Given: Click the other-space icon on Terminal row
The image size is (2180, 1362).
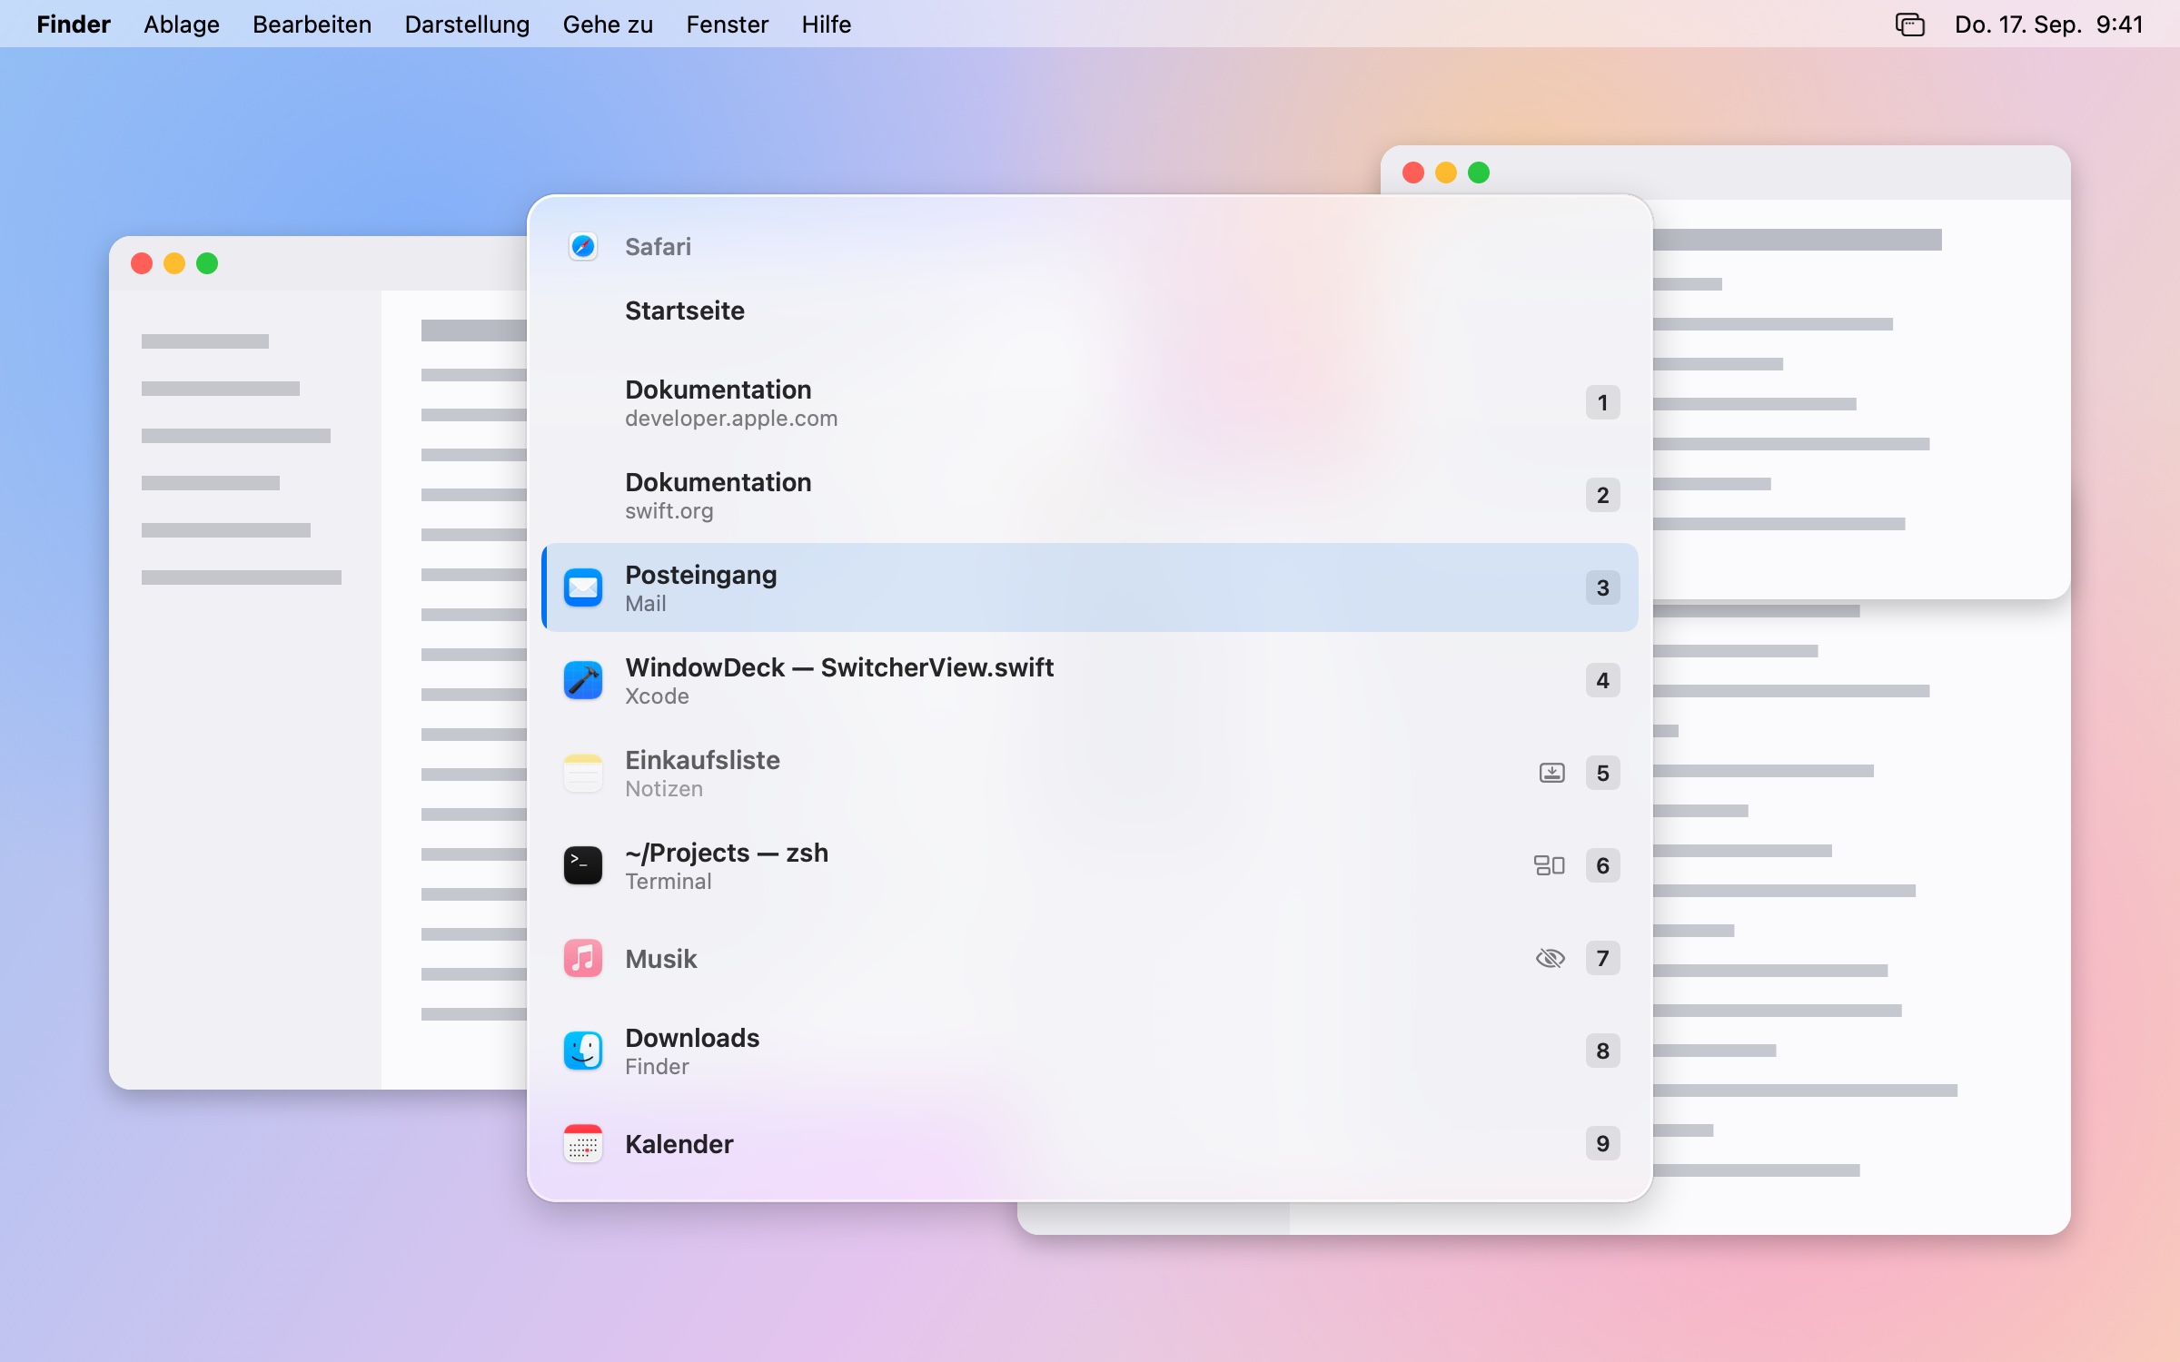Looking at the screenshot, I should 1550,866.
